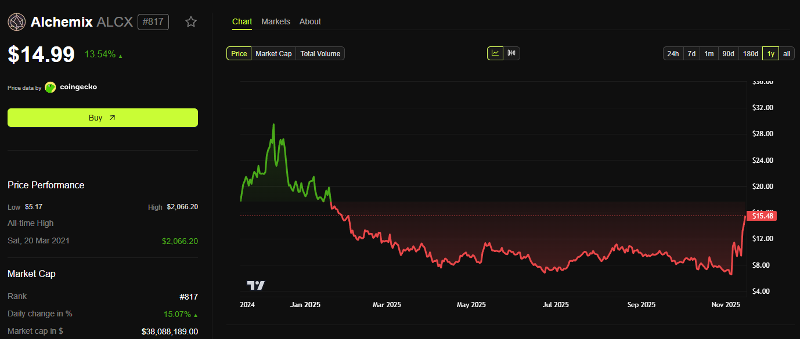Screen dimensions: 800x339
Task: Click the rank #817 badge
Action: pyautogui.click(x=153, y=21)
